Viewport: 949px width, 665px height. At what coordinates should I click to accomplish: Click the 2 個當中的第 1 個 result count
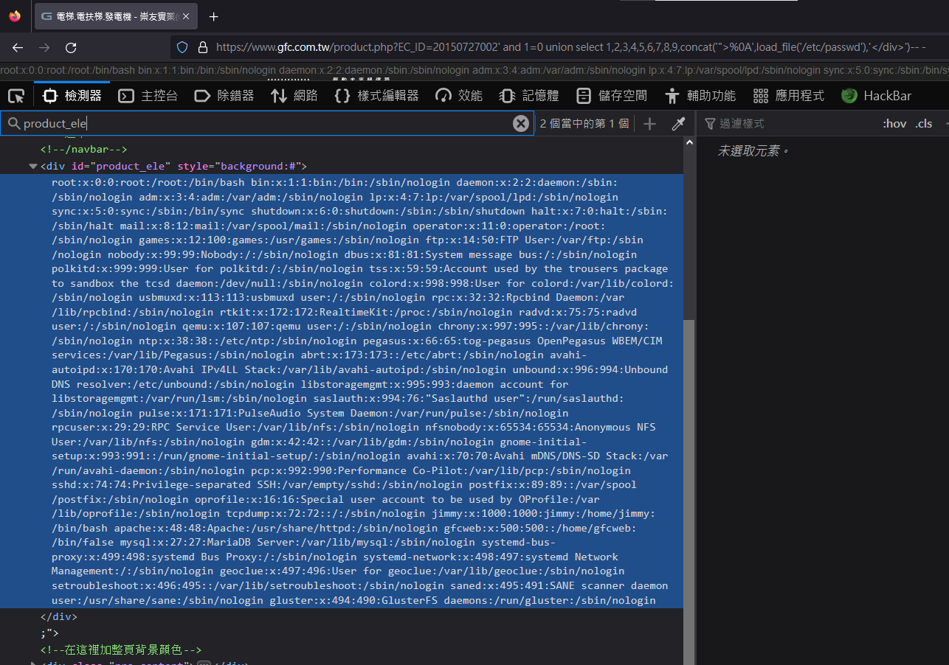584,124
